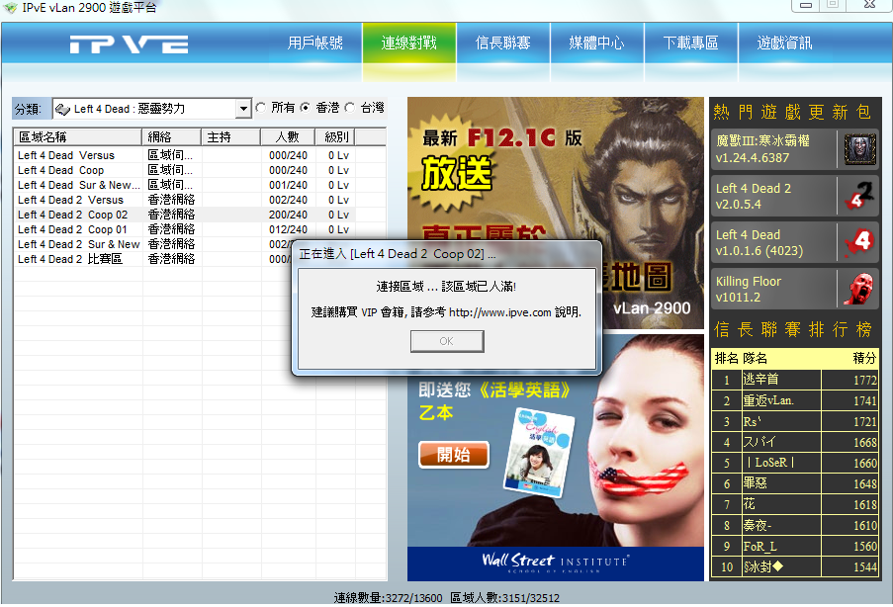Select the 香港 region radio button
The image size is (893, 607).
point(306,108)
